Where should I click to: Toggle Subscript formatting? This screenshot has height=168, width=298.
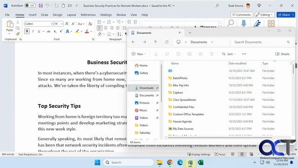(x=55, y=31)
